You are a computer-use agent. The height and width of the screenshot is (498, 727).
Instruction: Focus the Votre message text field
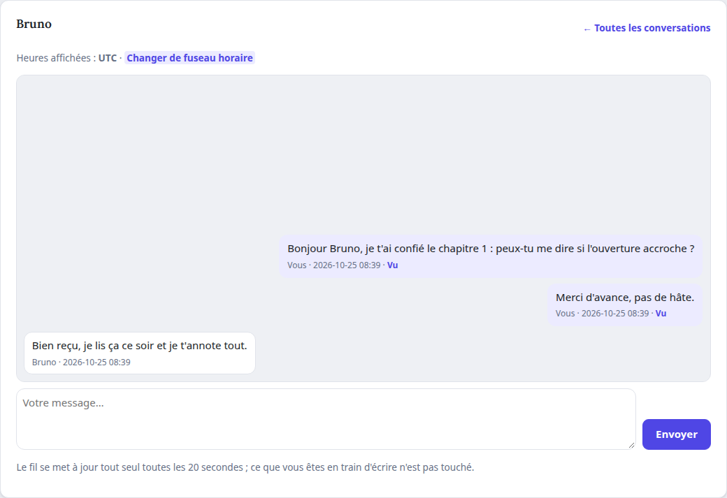click(326, 419)
